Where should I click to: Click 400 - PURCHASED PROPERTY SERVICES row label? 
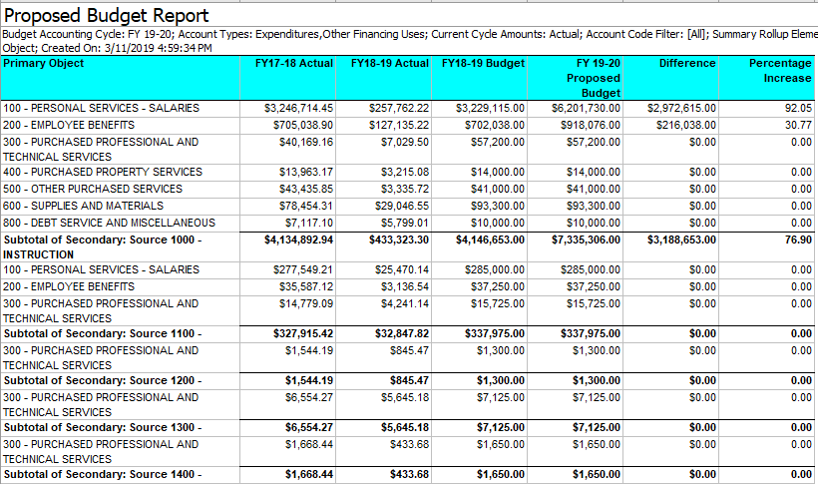102,172
